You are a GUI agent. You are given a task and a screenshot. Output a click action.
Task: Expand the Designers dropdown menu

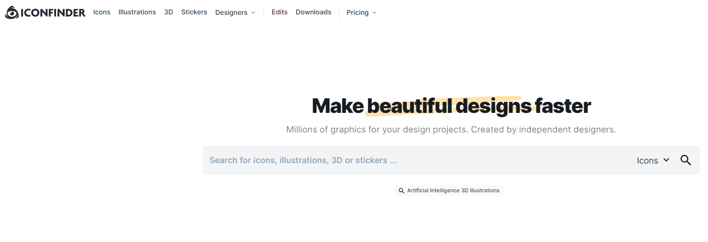point(235,12)
